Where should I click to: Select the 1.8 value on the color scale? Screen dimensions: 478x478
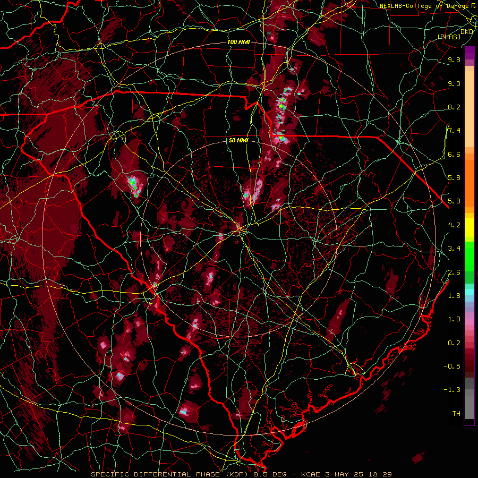454,296
